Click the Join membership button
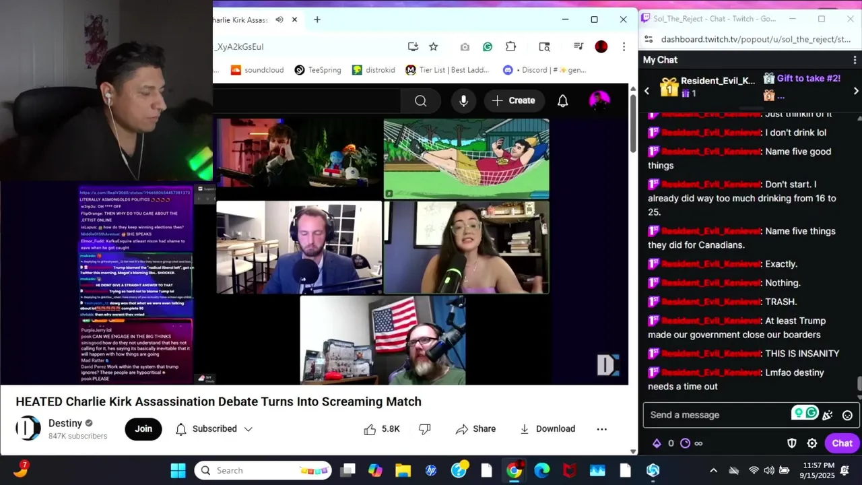This screenshot has height=485, width=862. coord(143,428)
